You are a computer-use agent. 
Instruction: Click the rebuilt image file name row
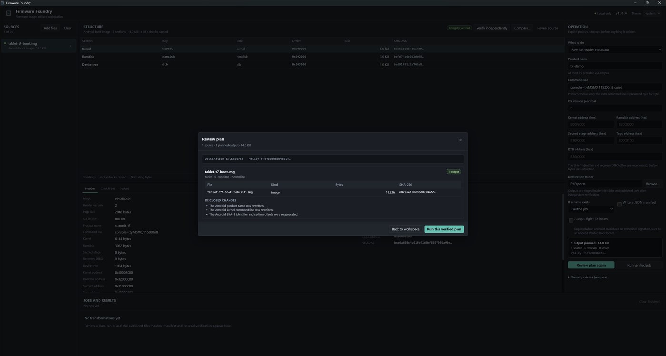pos(333,192)
